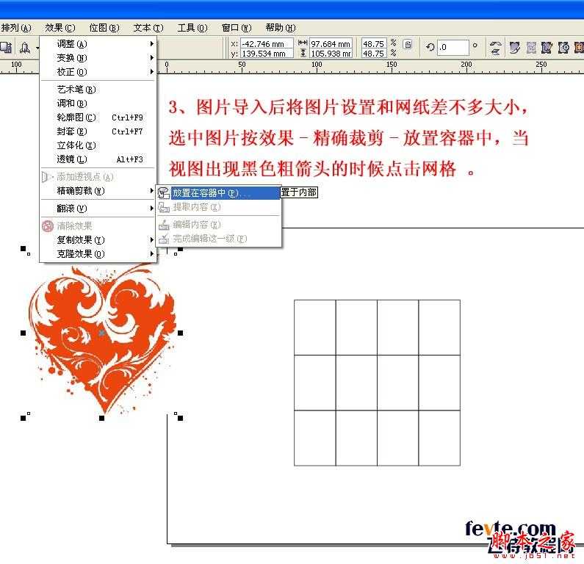Click the x position field

coord(267,44)
